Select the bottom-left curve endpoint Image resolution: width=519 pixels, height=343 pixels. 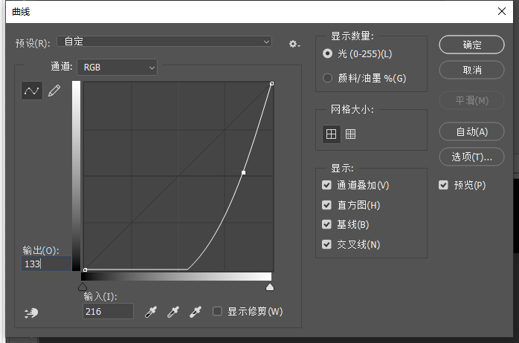(x=85, y=270)
